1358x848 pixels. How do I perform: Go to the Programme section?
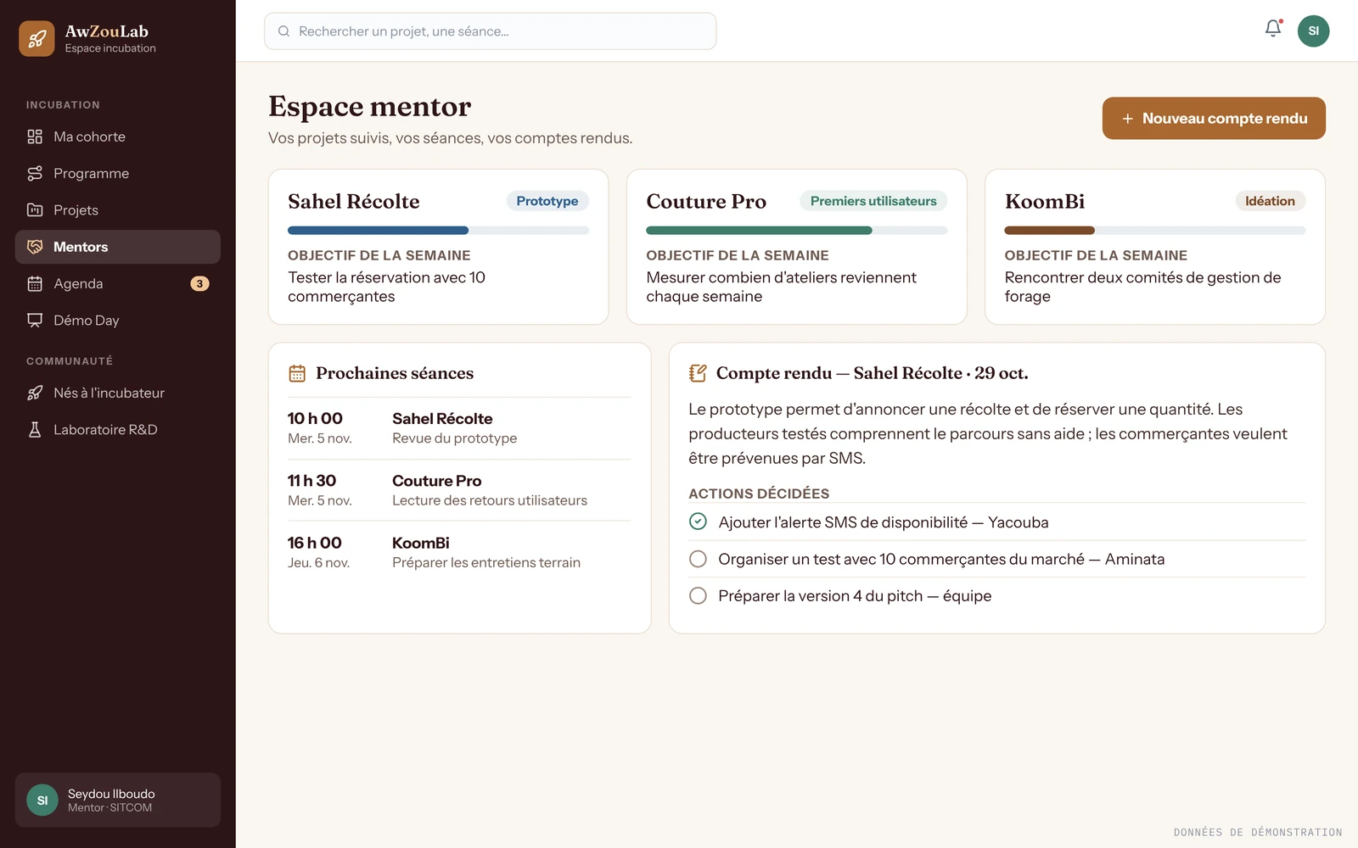[118, 173]
